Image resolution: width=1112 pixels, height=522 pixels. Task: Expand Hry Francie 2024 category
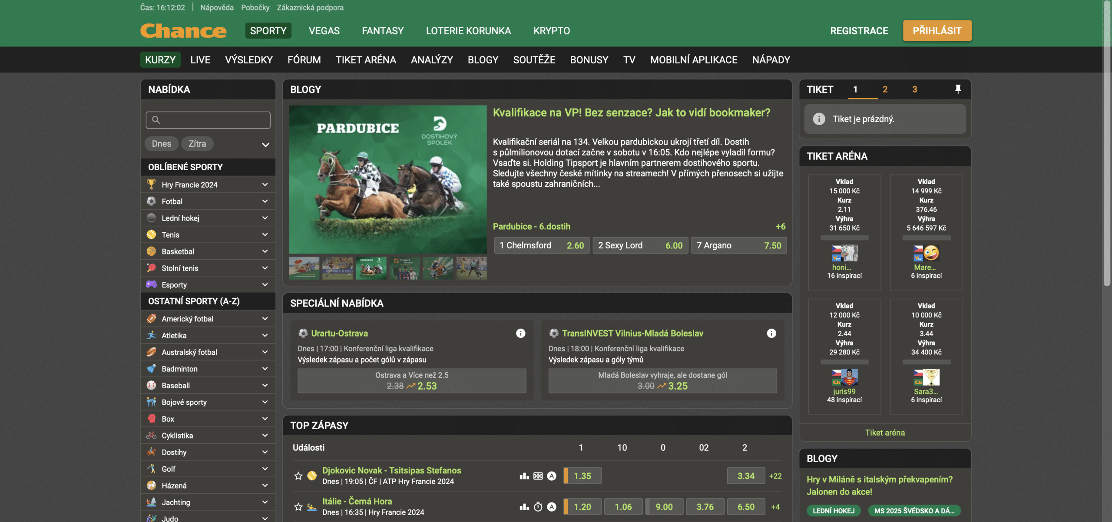(265, 185)
